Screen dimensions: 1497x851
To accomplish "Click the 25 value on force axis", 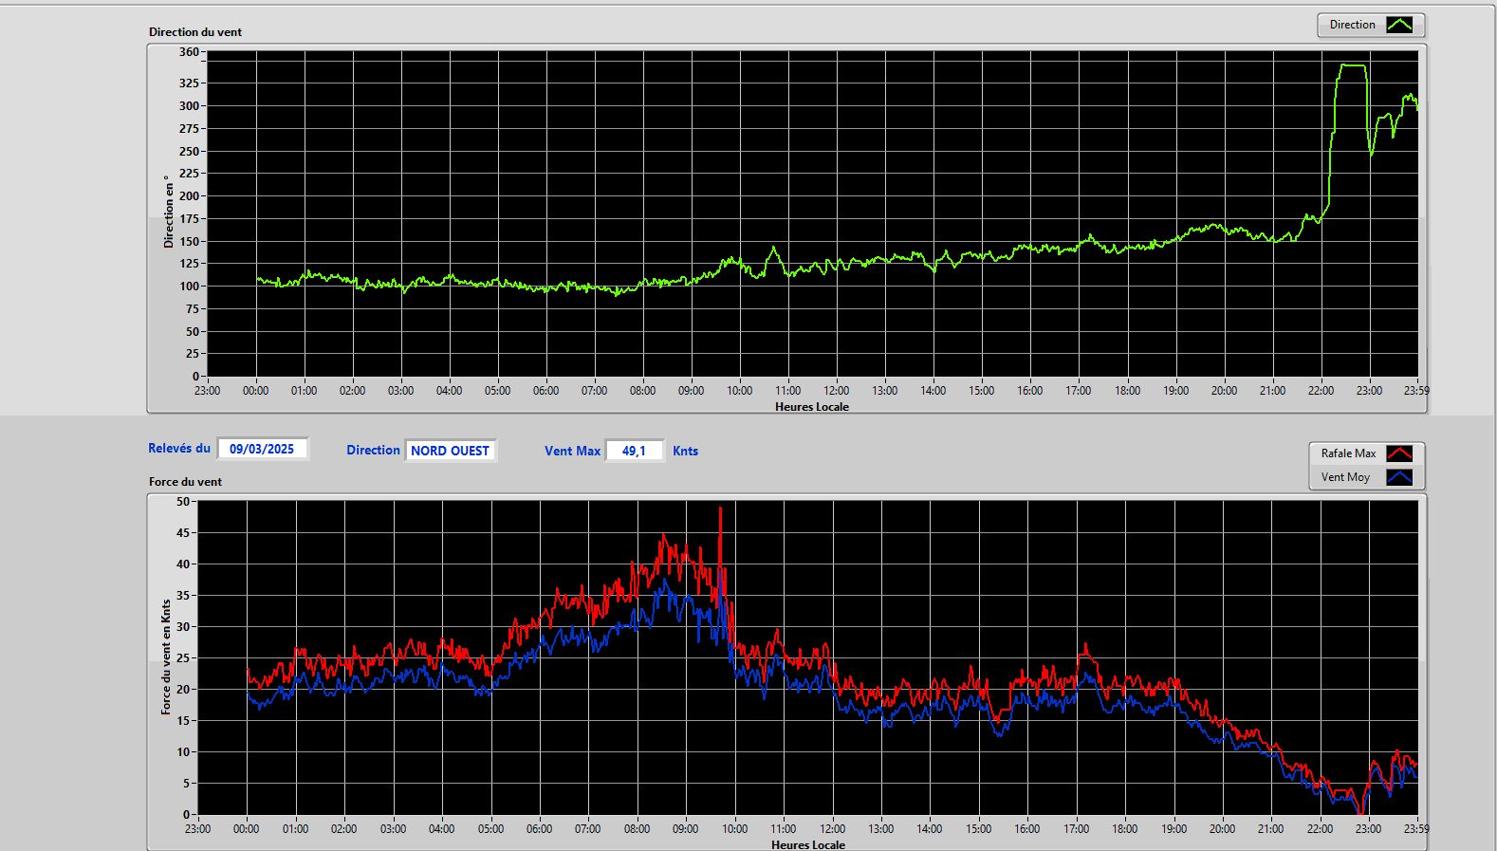I will tap(183, 657).
